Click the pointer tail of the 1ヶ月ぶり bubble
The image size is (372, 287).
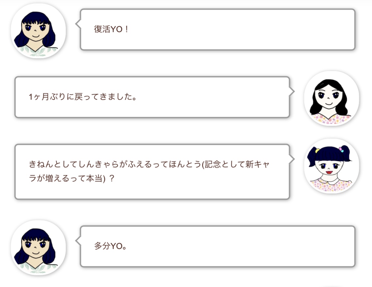tap(292, 92)
